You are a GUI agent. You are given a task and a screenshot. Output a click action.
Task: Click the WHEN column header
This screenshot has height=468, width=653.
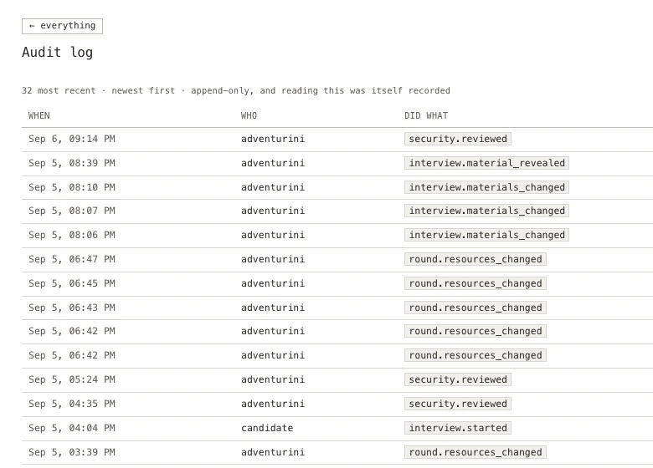coord(39,115)
